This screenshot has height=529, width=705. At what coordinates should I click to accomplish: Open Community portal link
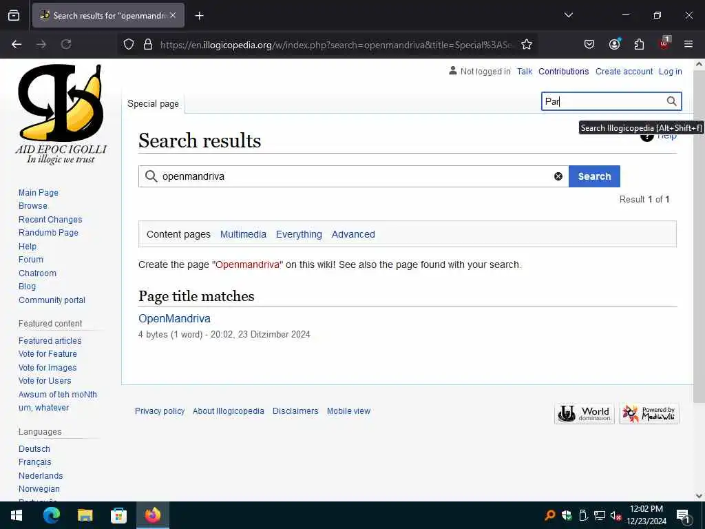52,300
